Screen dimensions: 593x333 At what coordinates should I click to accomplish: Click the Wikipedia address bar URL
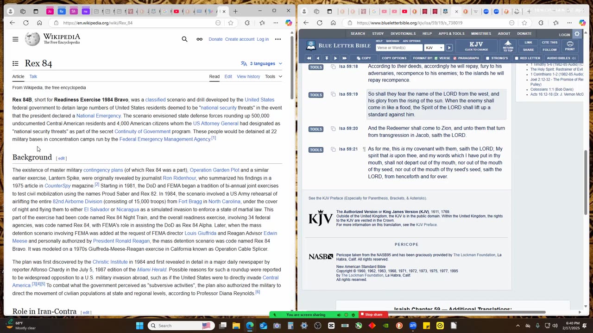tap(98, 23)
